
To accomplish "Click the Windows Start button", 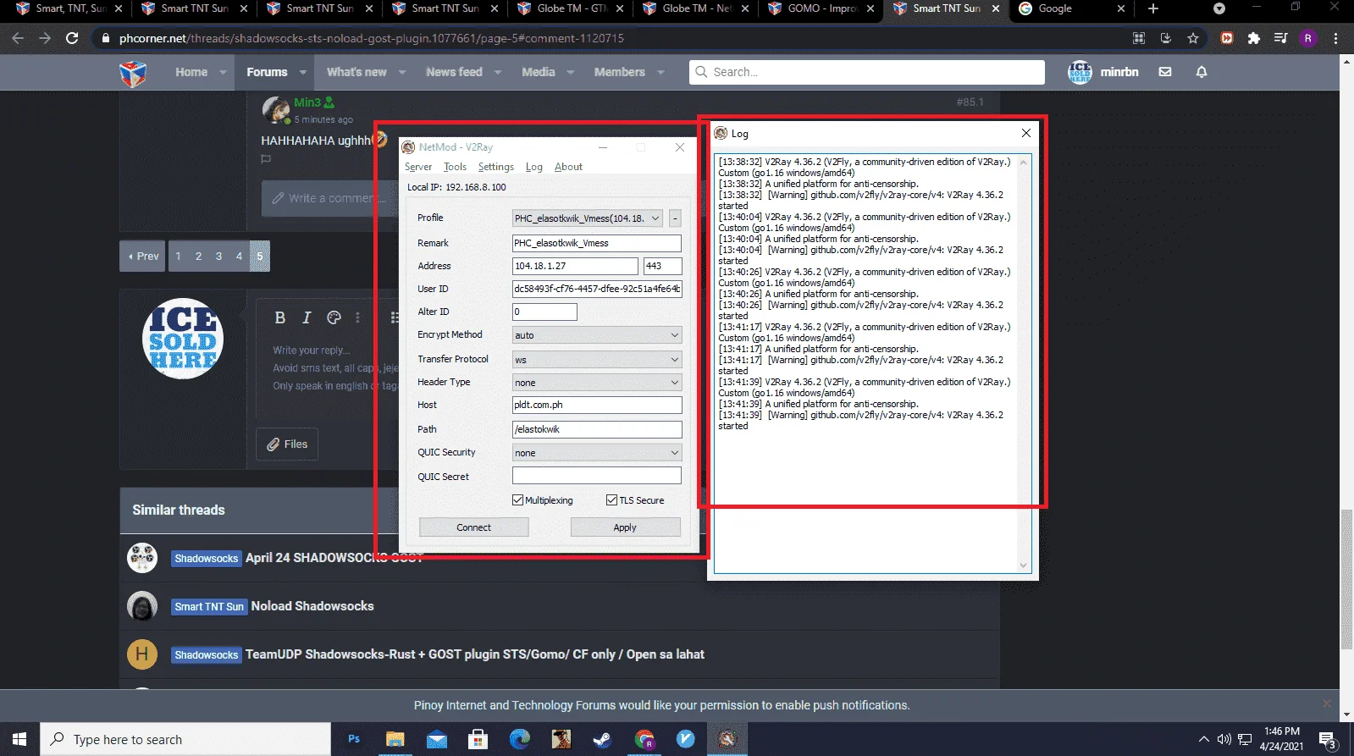I will [x=19, y=739].
